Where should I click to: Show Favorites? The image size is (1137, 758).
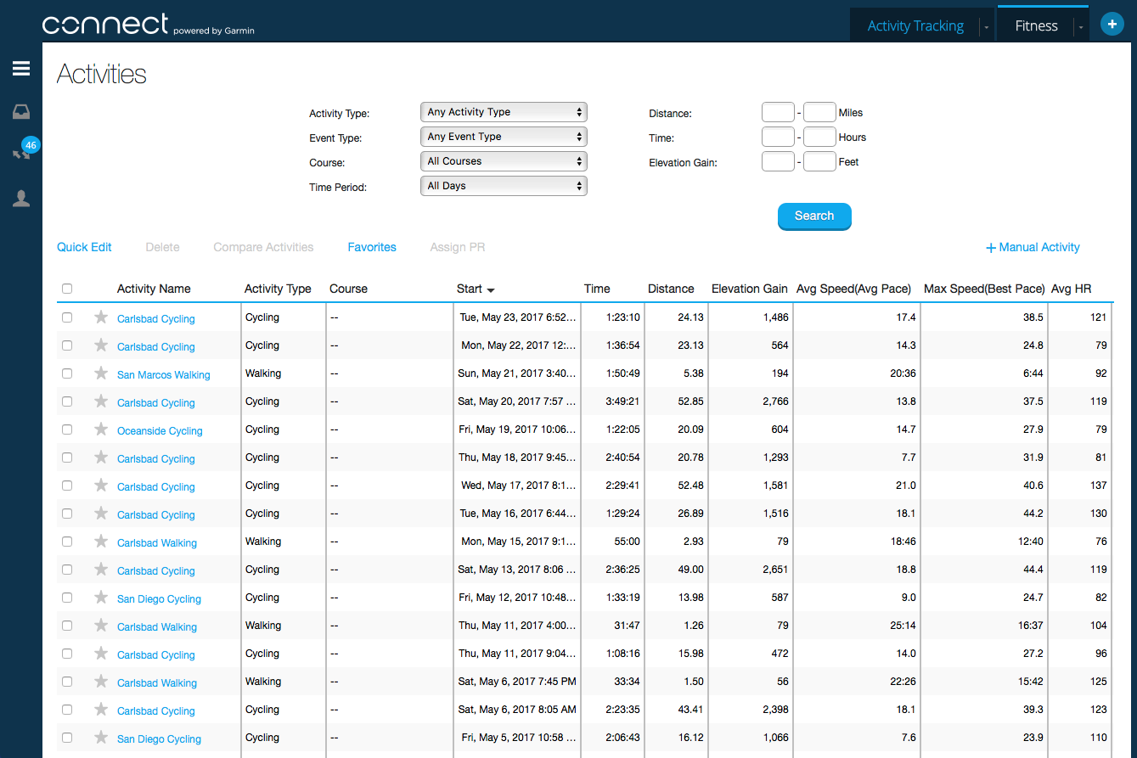click(372, 247)
